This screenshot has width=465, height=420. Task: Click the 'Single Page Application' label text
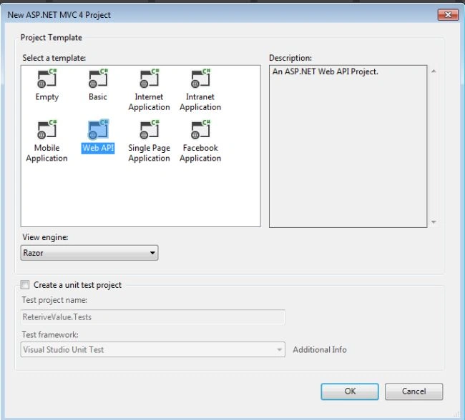[x=150, y=153]
